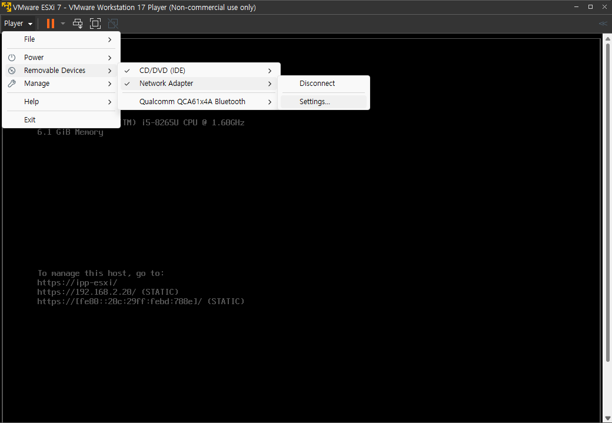Toggle the CD/DVD (IDE) device checkmark
Viewport: 612px width, 423px height.
click(127, 71)
